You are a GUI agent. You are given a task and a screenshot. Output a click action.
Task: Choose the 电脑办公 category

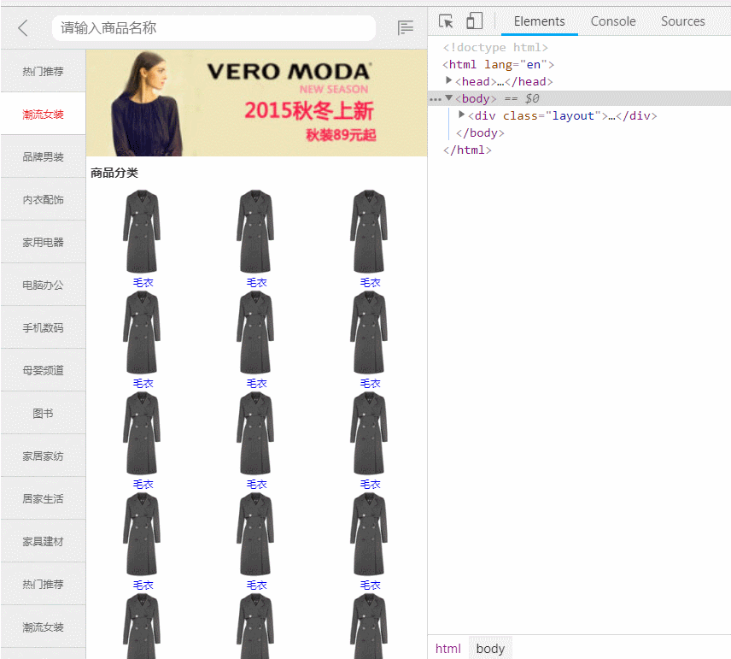click(x=43, y=285)
